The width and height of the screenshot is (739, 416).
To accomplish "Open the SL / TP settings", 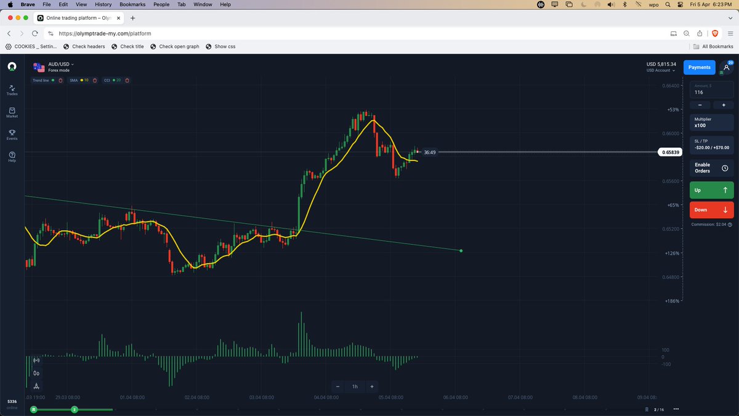I will click(x=712, y=144).
